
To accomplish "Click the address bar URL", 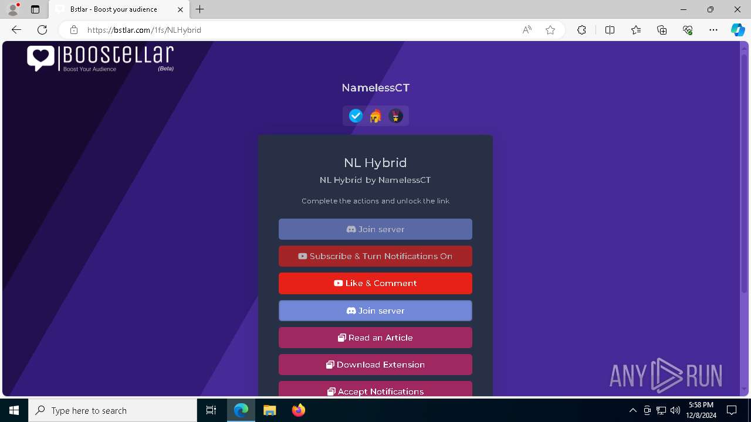I will click(x=144, y=30).
